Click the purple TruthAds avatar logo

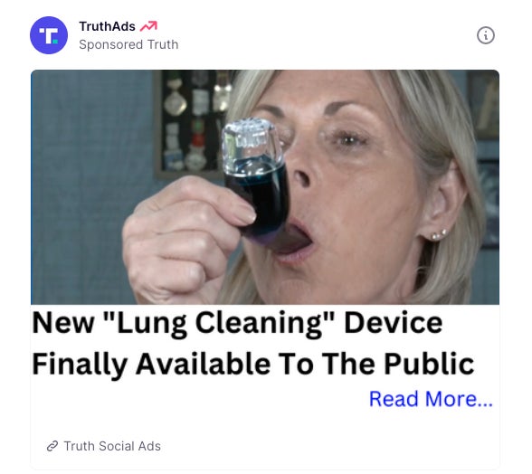click(x=49, y=35)
